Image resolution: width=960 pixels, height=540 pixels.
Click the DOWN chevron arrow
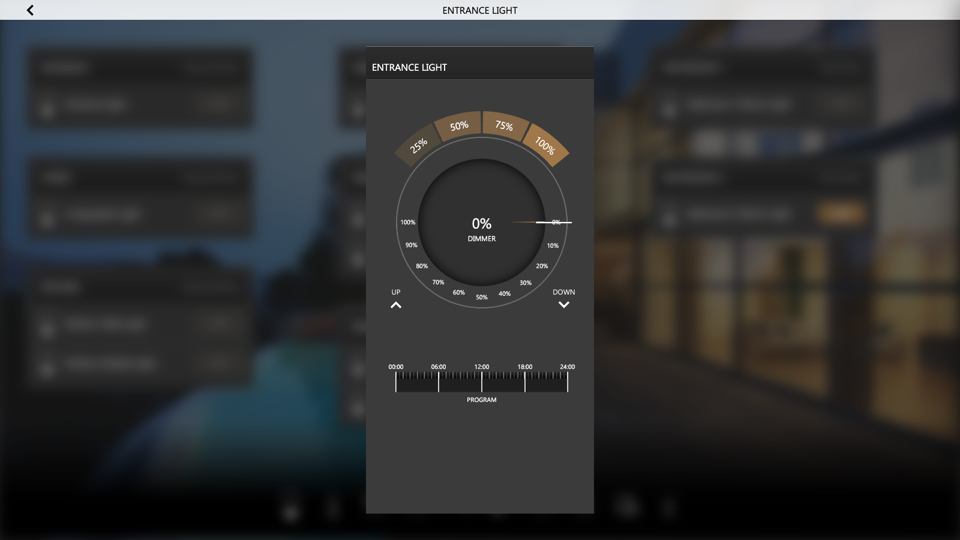[564, 305]
